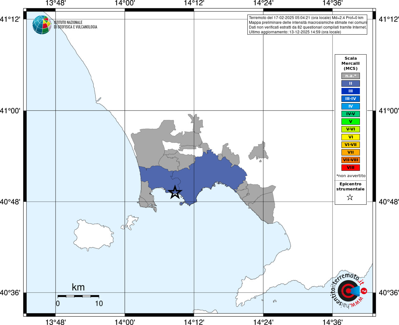The height and width of the screenshot is (325, 399).
Task: Select the yellow VI legend swatch
Action: (350, 137)
